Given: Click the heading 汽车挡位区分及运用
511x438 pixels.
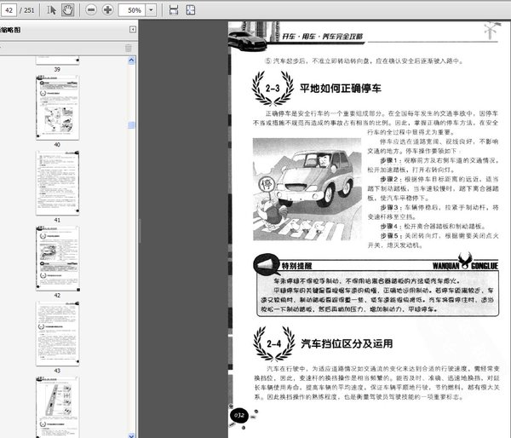Looking at the screenshot, I should pyautogui.click(x=347, y=343).
